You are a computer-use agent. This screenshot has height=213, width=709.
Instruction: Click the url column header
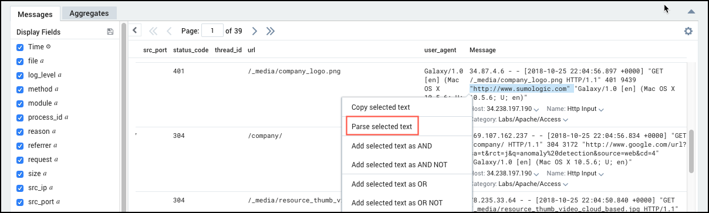251,50
